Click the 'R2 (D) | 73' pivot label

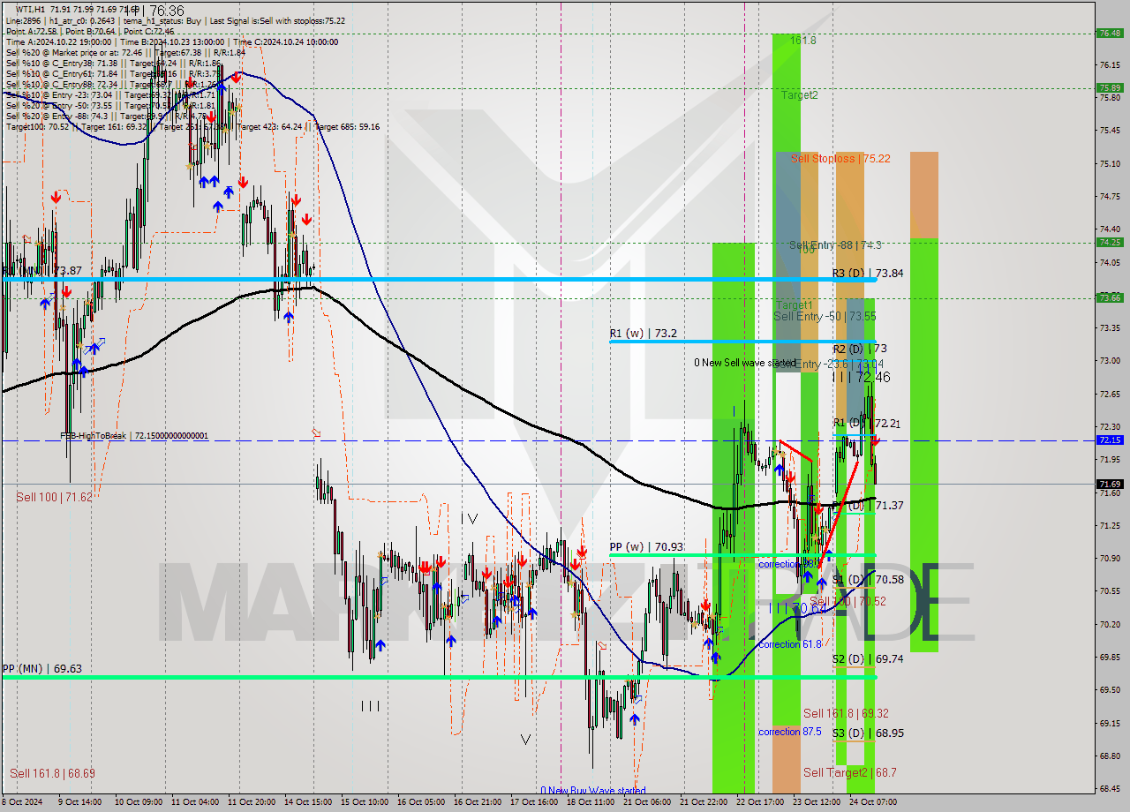[860, 349]
